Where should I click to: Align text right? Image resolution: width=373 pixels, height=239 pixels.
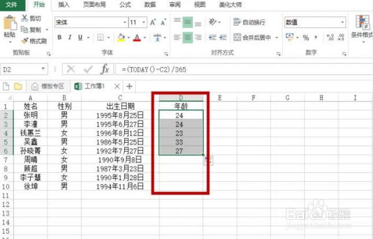point(198,38)
